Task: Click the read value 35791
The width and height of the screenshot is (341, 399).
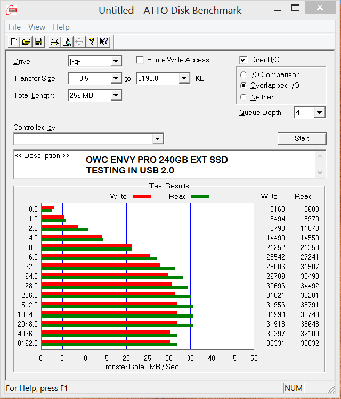Action: 310,305
